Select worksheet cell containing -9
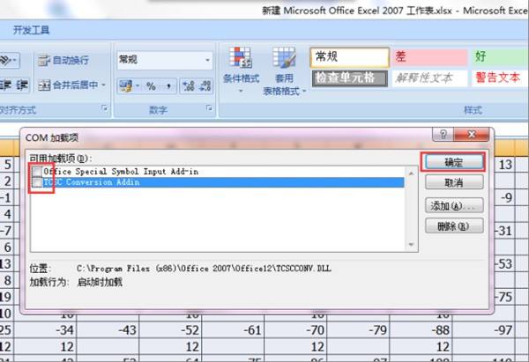529x362 pixels. (x=504, y=198)
